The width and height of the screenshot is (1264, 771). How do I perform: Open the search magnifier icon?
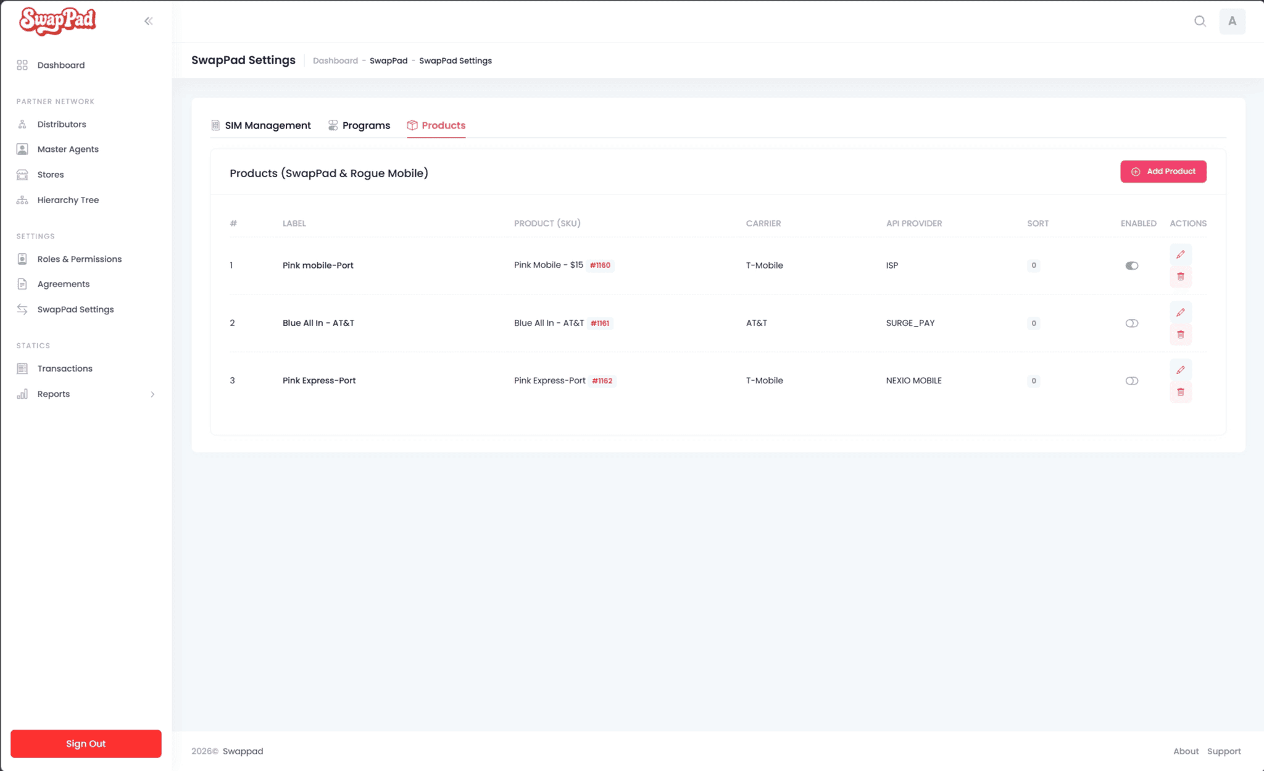click(1200, 21)
